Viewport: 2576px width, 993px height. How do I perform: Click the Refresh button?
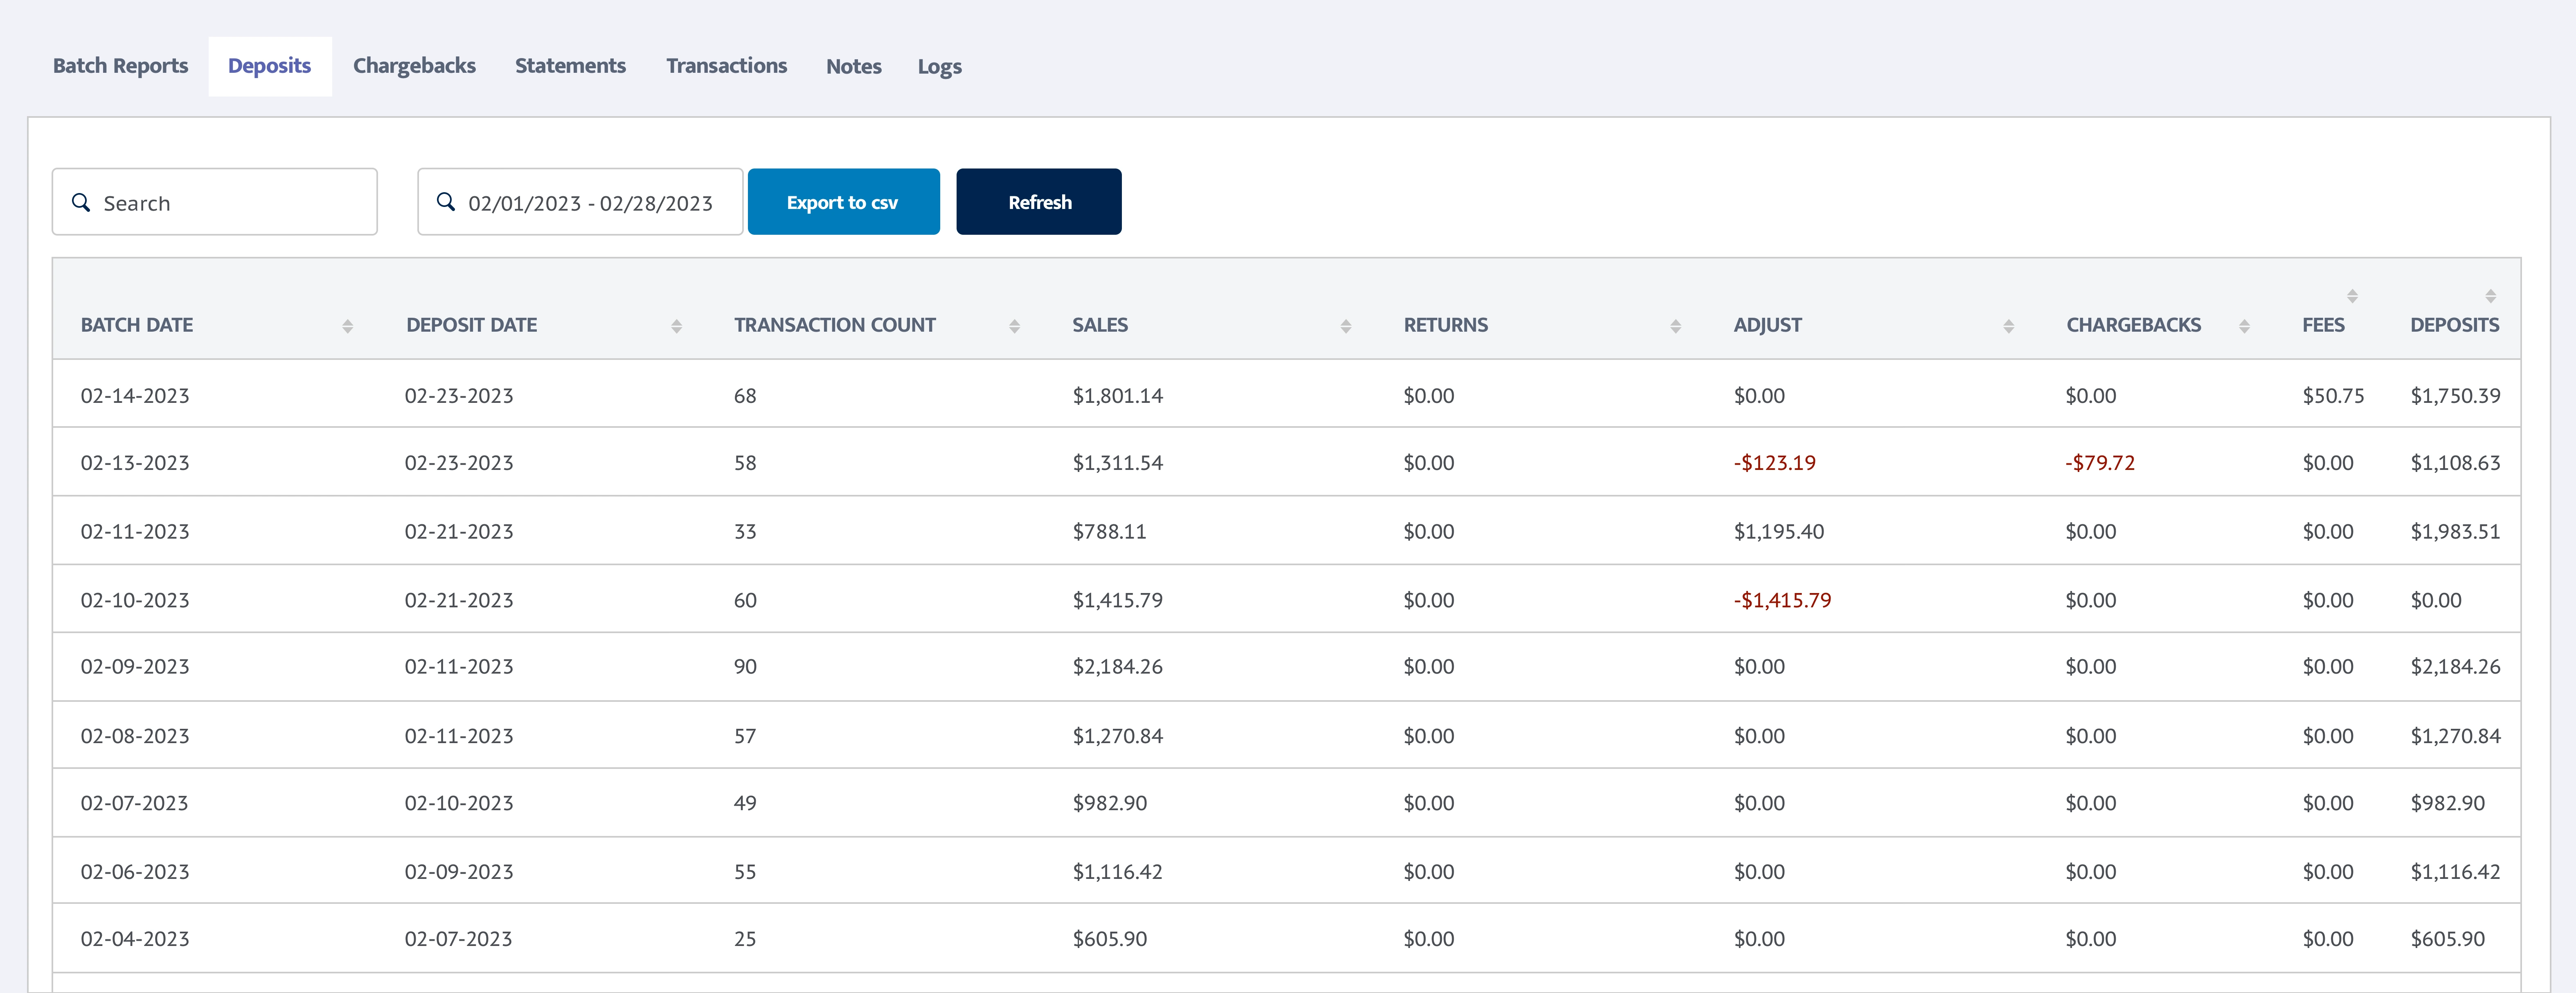click(1038, 202)
